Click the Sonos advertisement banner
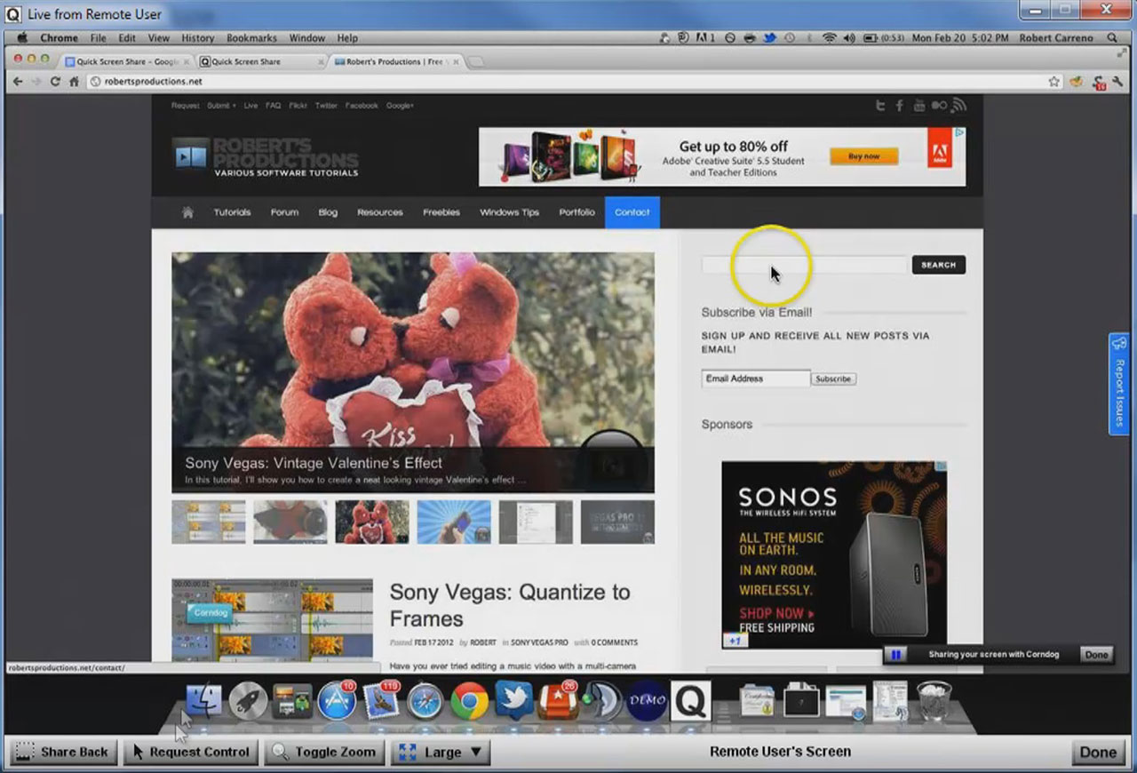1137x773 pixels. click(x=834, y=555)
